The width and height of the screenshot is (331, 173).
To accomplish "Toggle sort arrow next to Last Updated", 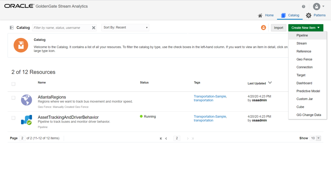I will click(x=270, y=83).
